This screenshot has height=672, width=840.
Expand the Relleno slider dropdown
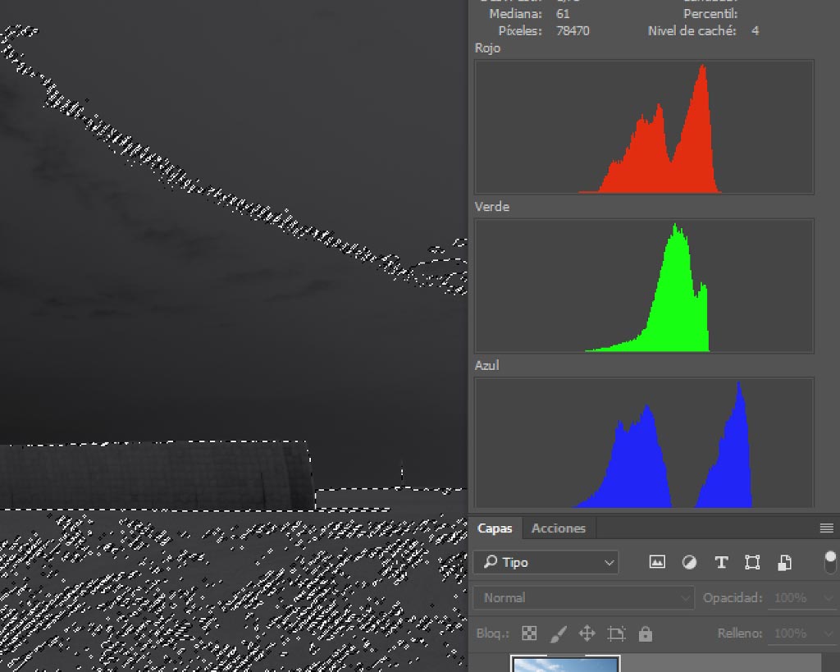tap(829, 633)
